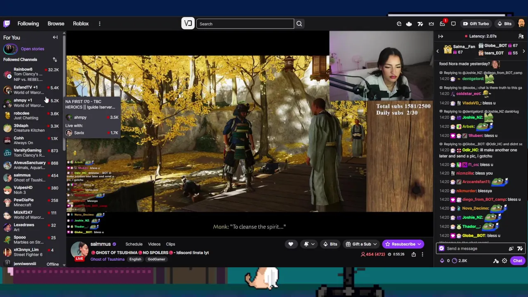
Task: Toggle the follow heart button
Action: coord(291,244)
